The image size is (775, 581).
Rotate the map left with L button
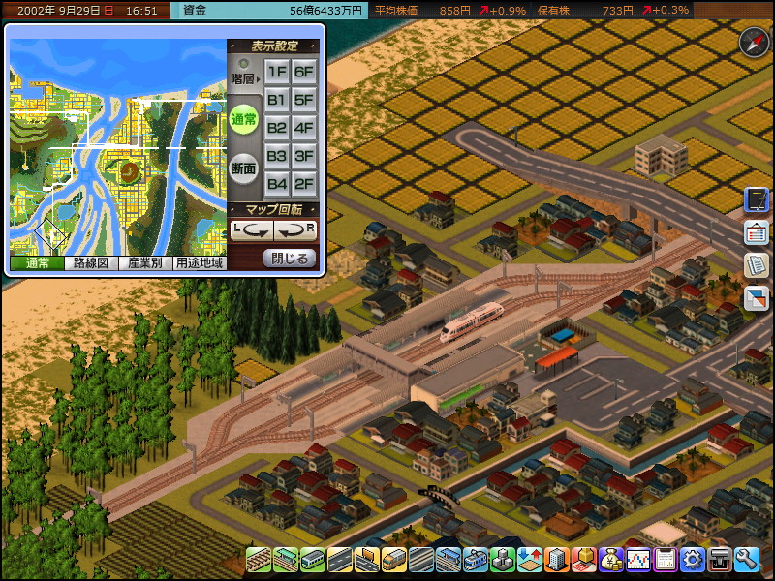point(252,230)
